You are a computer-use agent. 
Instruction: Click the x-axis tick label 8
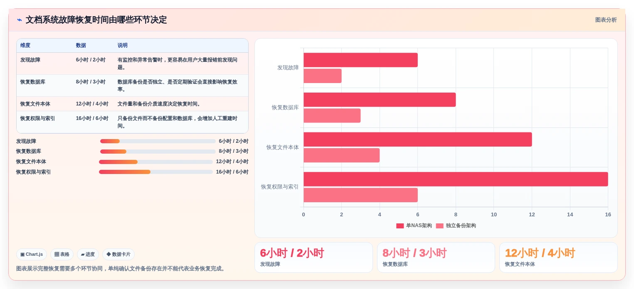(456, 215)
